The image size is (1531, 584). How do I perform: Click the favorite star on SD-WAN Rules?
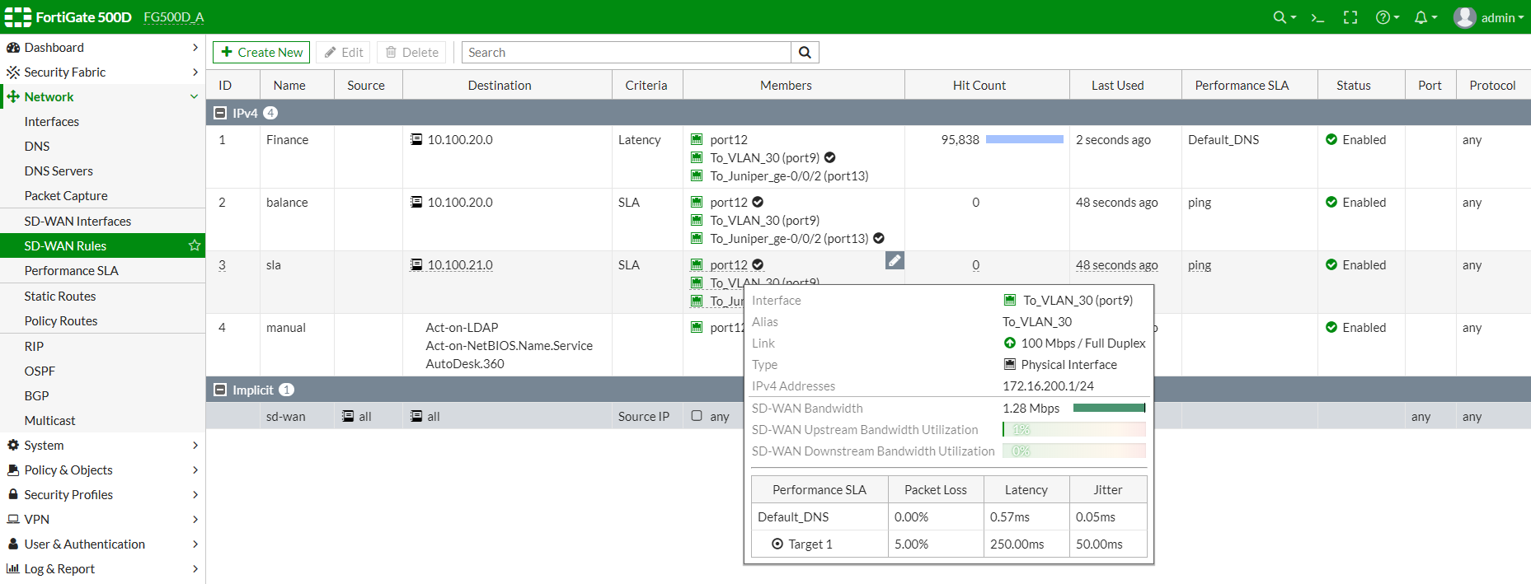(x=195, y=245)
